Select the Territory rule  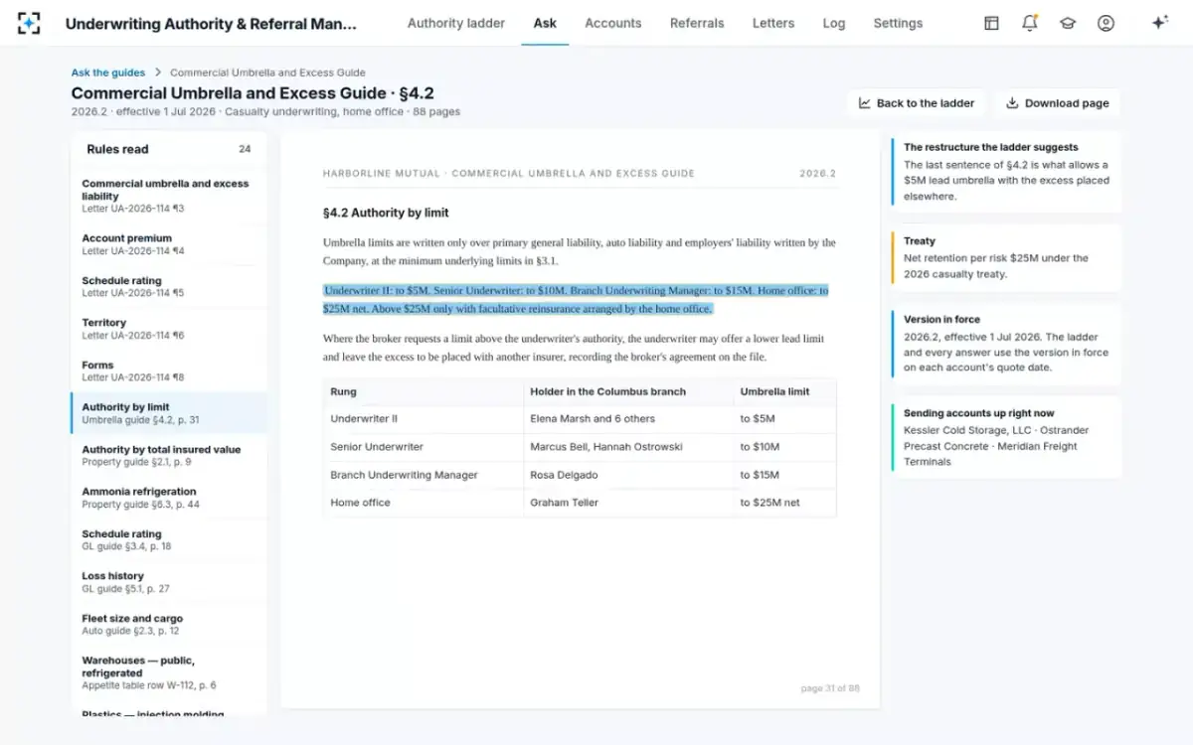point(168,329)
